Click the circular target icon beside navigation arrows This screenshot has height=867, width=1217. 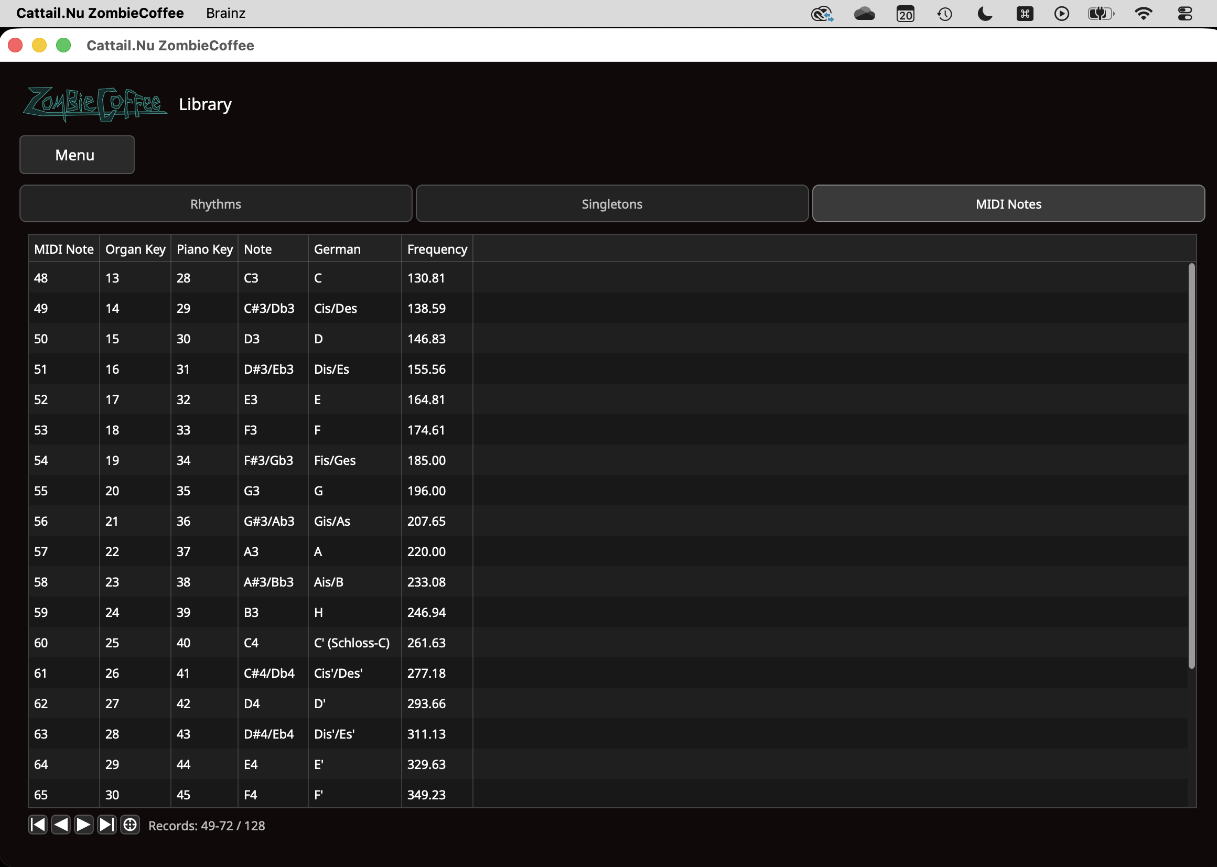pos(130,825)
